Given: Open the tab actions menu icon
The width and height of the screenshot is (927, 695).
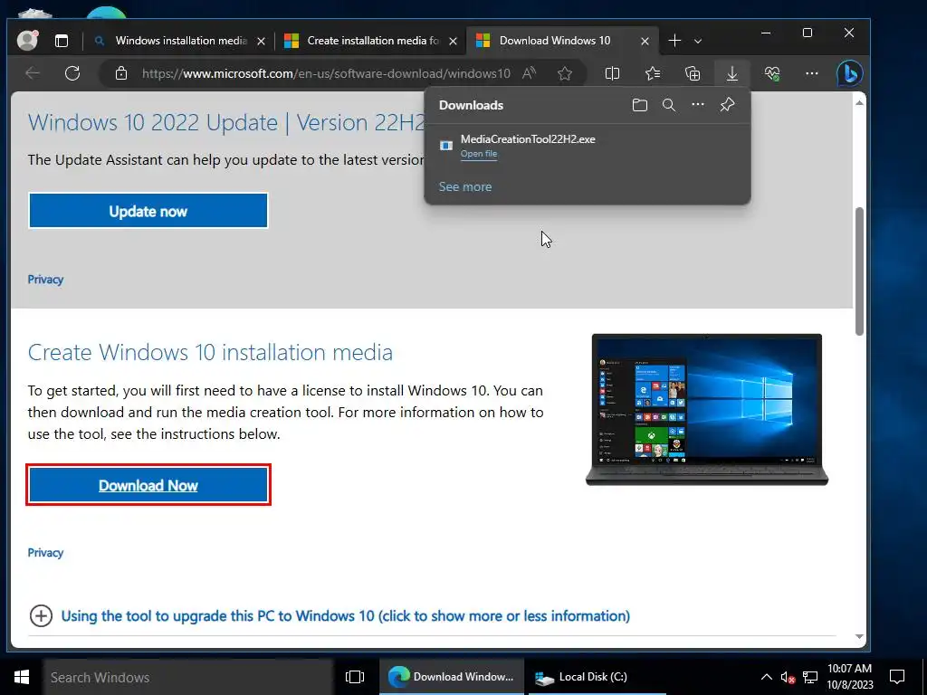Looking at the screenshot, I should coord(62,41).
